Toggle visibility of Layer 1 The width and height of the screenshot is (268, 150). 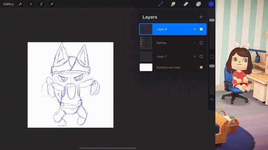click(201, 57)
